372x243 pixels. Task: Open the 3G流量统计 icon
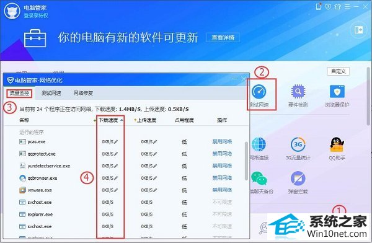pyautogui.click(x=298, y=144)
